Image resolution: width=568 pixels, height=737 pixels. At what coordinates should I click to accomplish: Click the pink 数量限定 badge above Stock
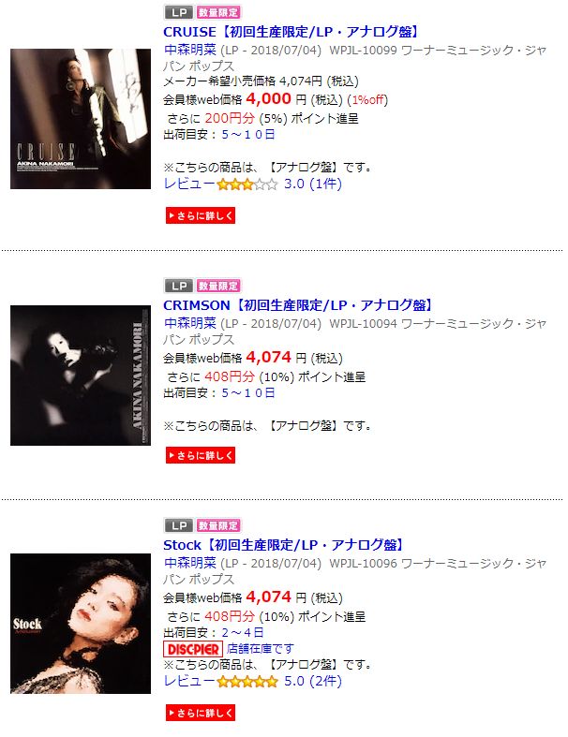pos(218,525)
